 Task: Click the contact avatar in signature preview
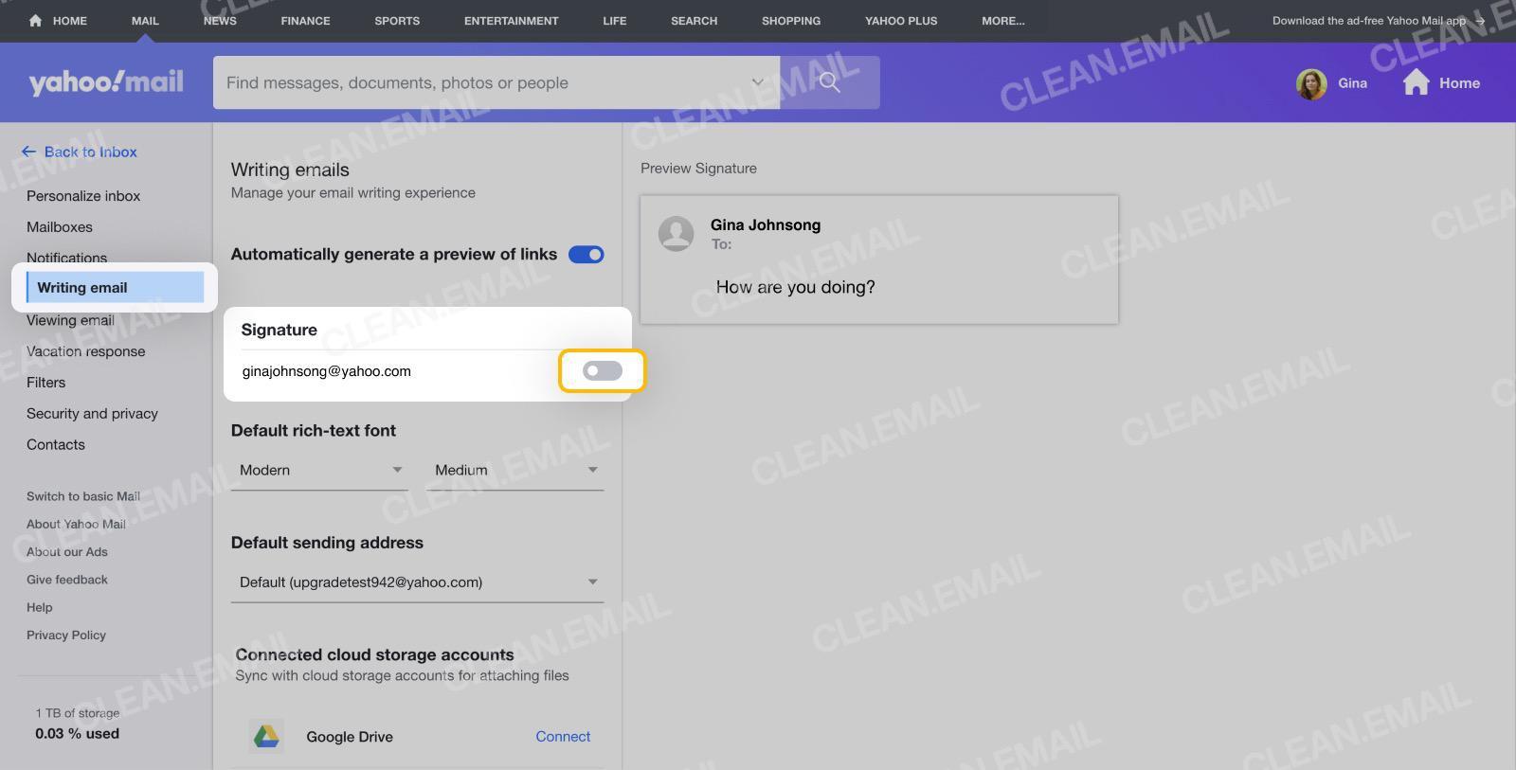click(676, 233)
